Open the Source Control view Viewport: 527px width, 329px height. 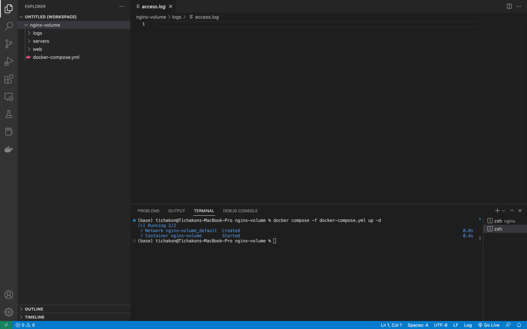[x=9, y=44]
